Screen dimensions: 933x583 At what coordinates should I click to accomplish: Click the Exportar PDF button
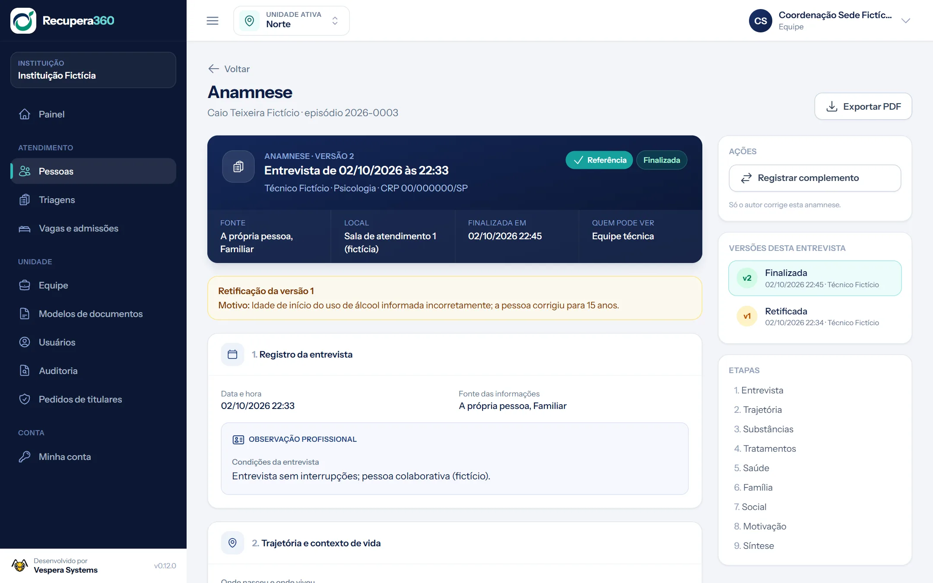863,106
